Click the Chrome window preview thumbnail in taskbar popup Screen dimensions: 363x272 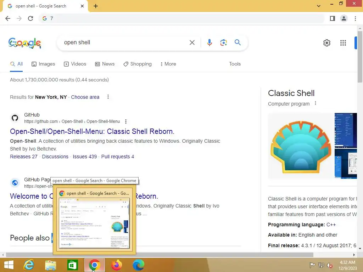point(94,223)
